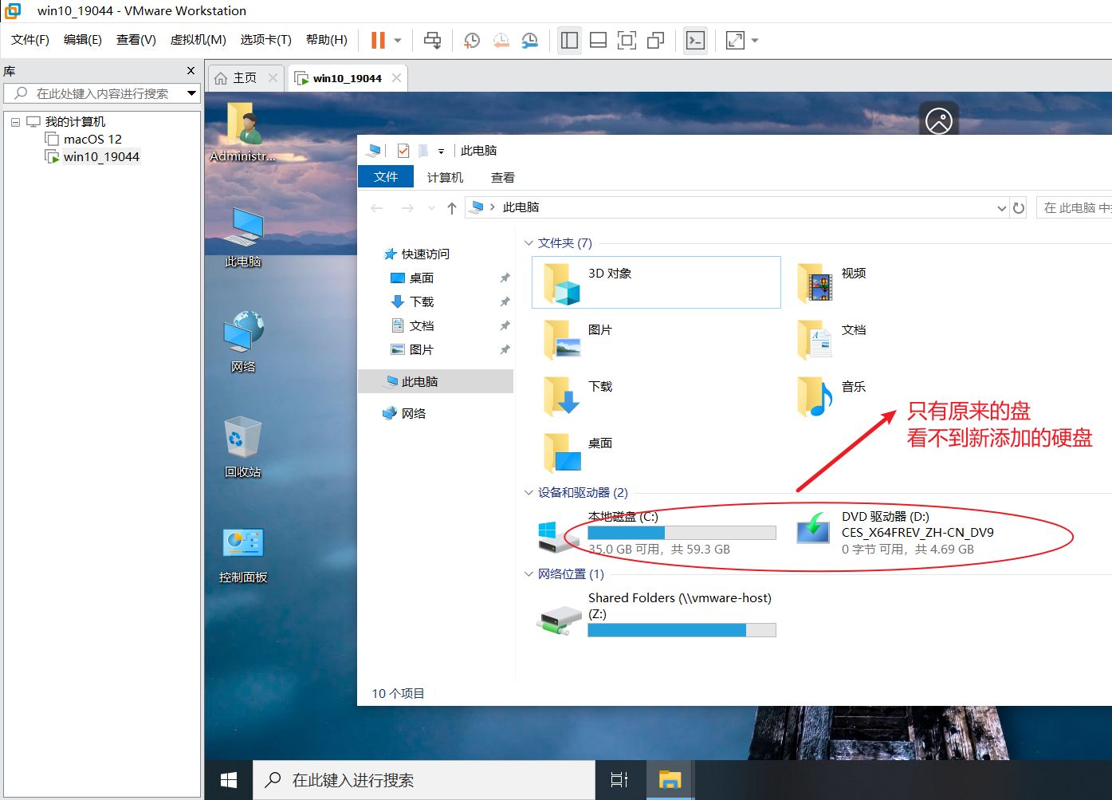Take a snapshot of this VM
Image resolution: width=1112 pixels, height=800 pixels.
[x=472, y=40]
